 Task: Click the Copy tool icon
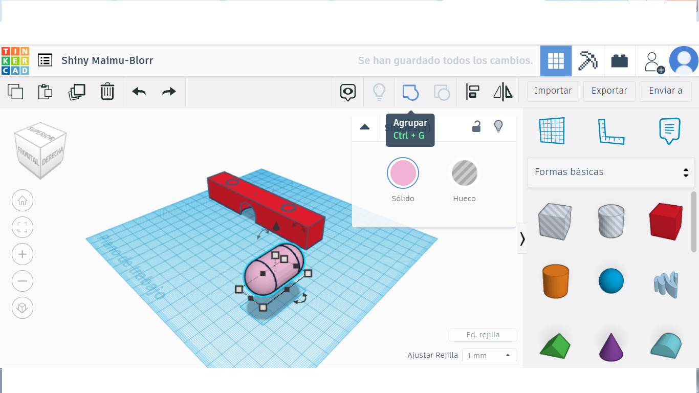(x=15, y=91)
